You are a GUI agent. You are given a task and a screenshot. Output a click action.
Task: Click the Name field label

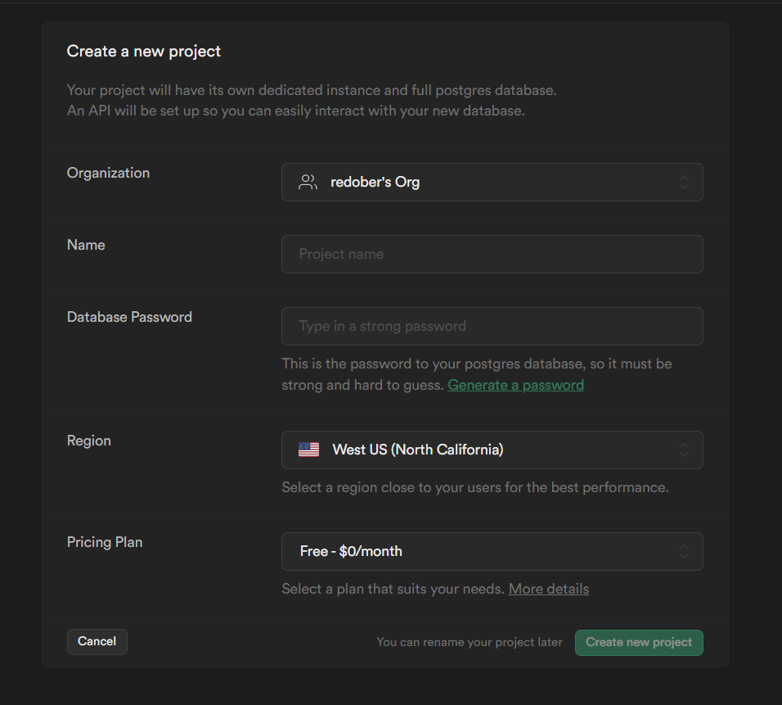86,245
